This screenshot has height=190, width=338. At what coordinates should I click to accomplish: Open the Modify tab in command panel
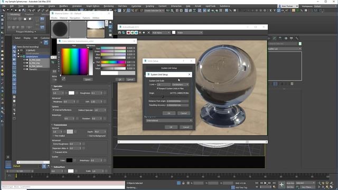(x=275, y=38)
